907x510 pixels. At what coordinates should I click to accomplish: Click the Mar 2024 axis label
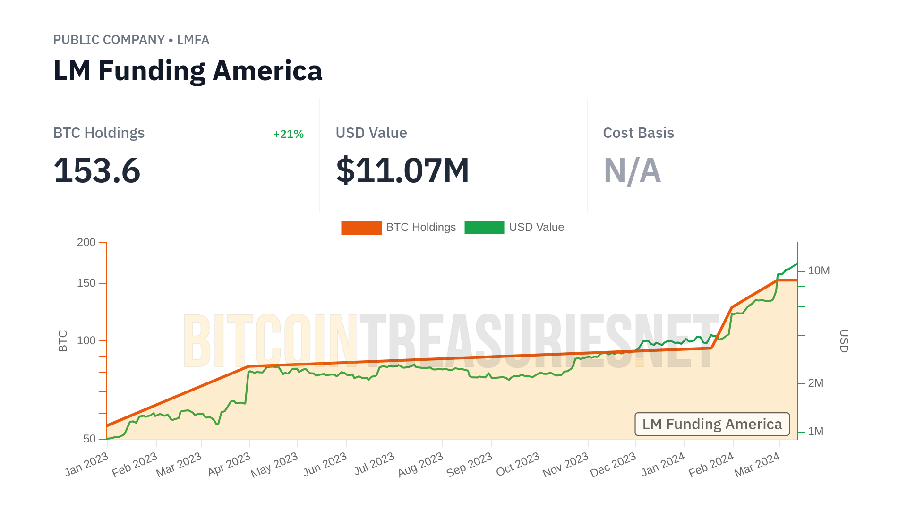click(x=757, y=464)
